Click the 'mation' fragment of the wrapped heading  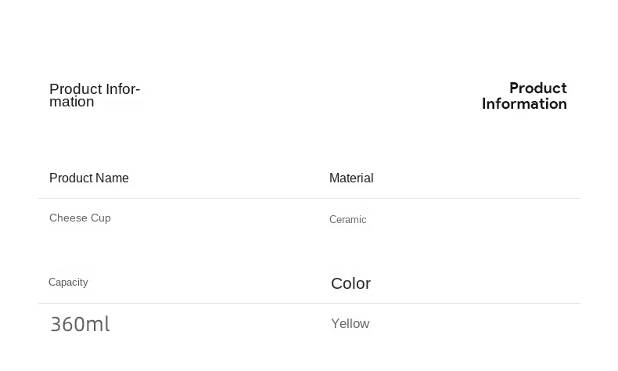tap(72, 102)
